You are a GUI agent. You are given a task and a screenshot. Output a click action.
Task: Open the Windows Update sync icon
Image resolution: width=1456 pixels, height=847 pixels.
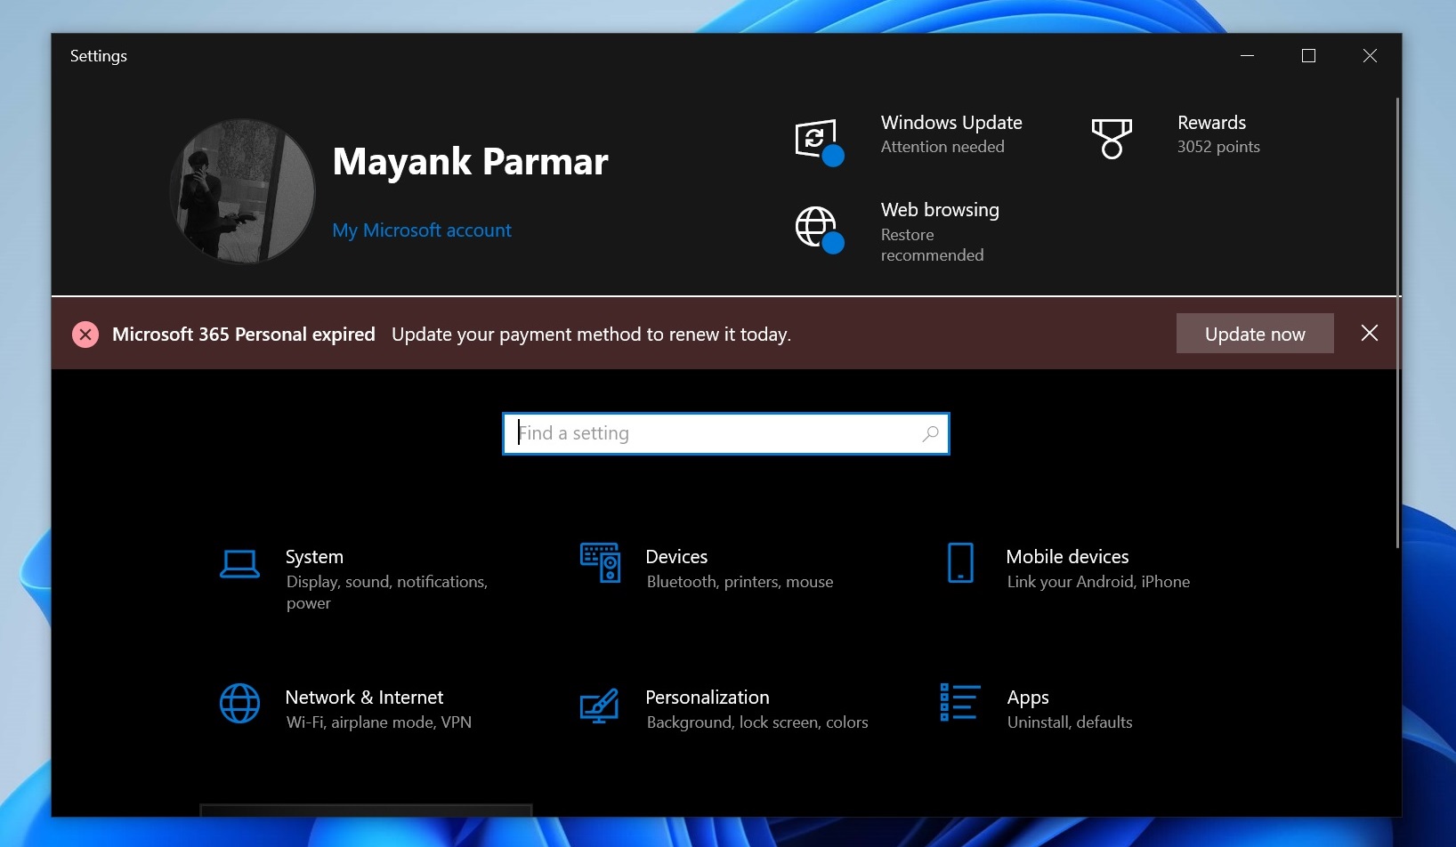817,141
